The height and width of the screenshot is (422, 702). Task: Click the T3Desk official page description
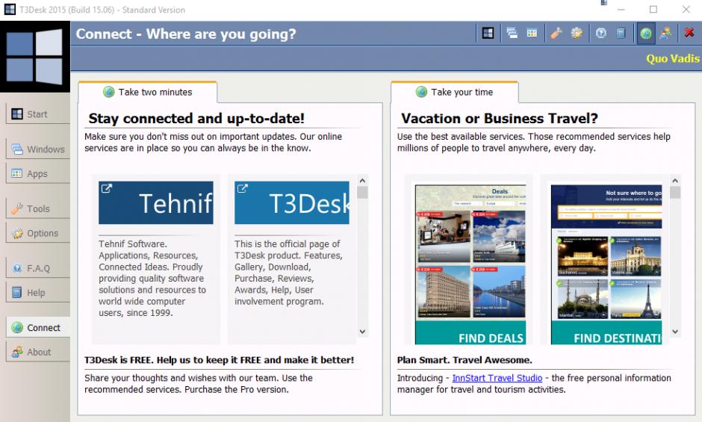pos(288,273)
